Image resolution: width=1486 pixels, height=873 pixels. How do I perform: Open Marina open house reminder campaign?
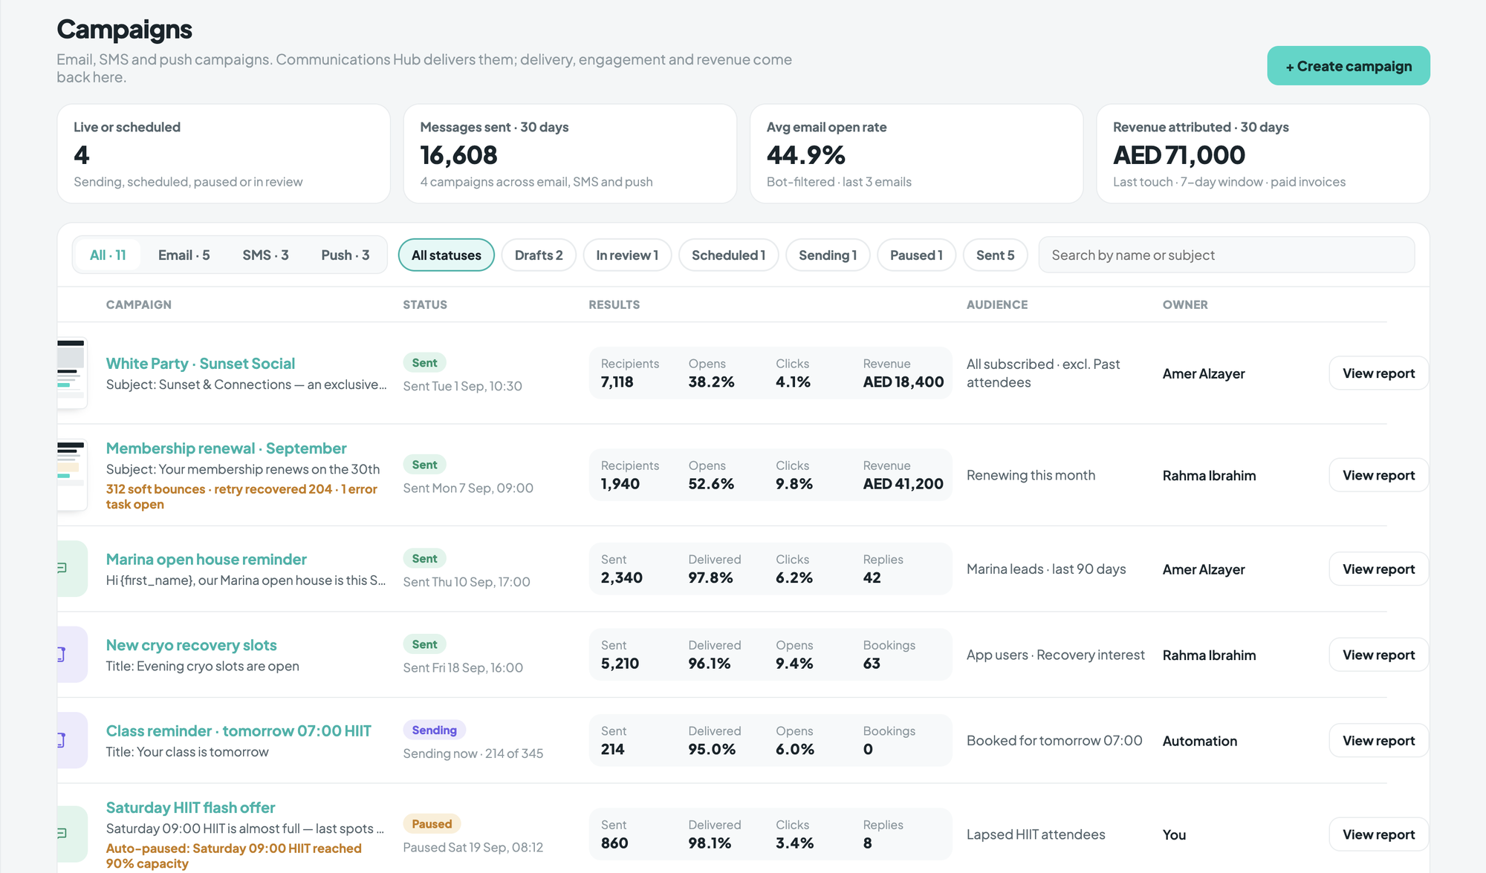[207, 559]
